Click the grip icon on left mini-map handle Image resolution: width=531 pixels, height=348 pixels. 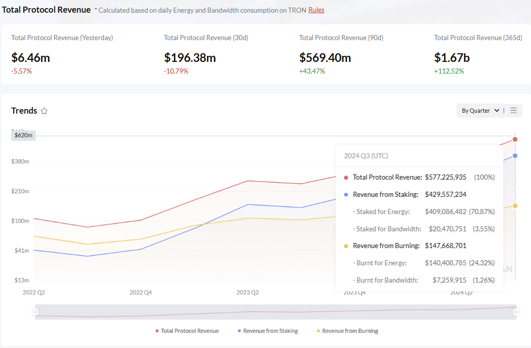tap(36, 311)
